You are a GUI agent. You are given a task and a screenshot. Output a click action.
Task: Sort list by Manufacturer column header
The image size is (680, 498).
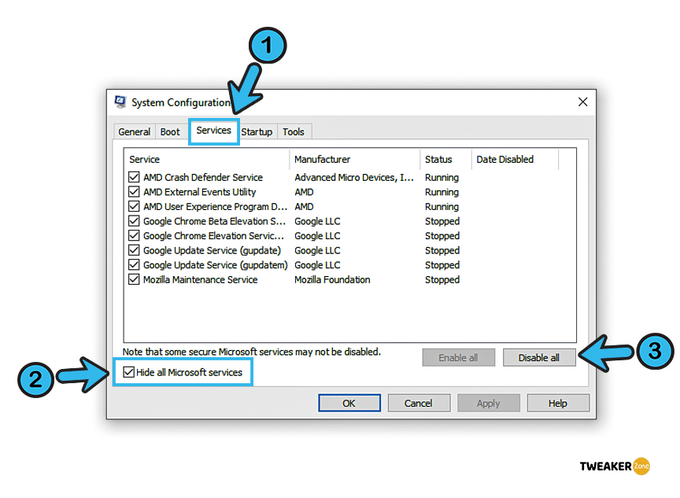coord(354,159)
